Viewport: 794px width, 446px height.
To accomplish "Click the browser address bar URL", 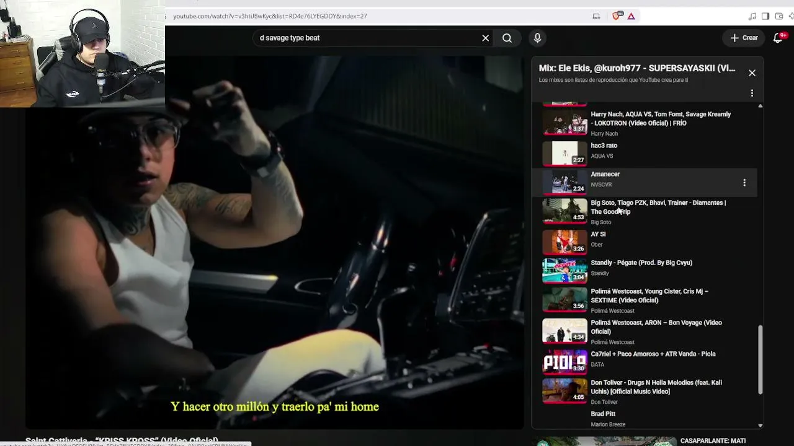I will click(x=270, y=16).
